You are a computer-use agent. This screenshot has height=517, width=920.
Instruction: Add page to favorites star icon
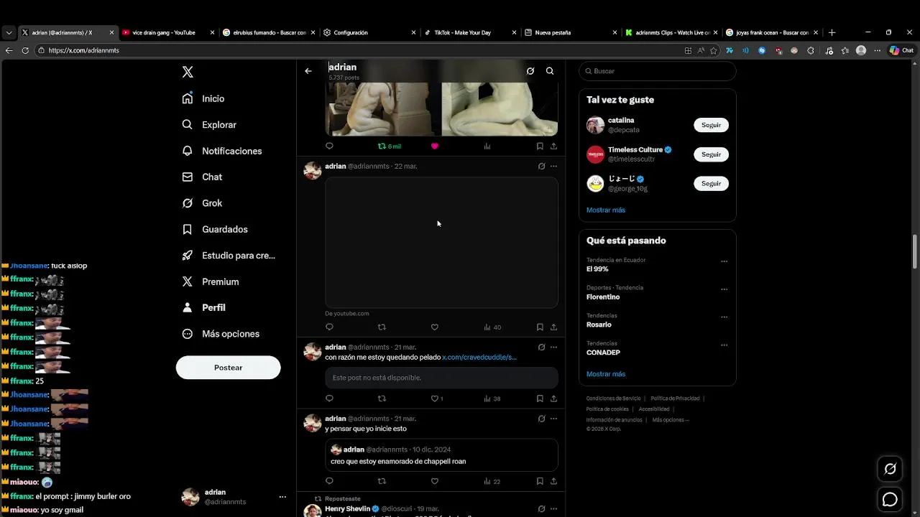tap(714, 50)
